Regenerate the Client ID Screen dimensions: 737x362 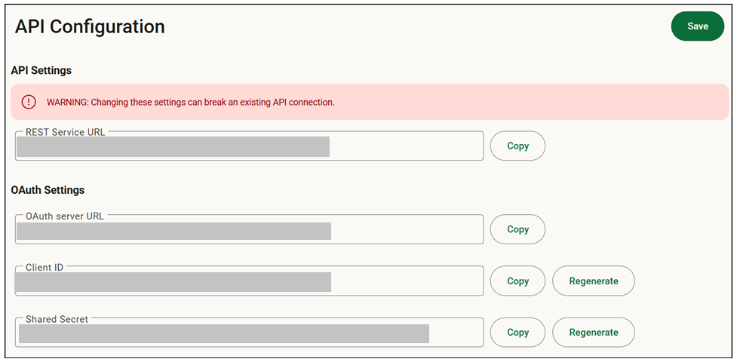(x=594, y=281)
